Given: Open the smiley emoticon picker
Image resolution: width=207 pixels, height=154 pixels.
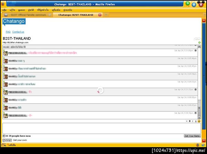Looking at the screenshot, I should point(199,121).
